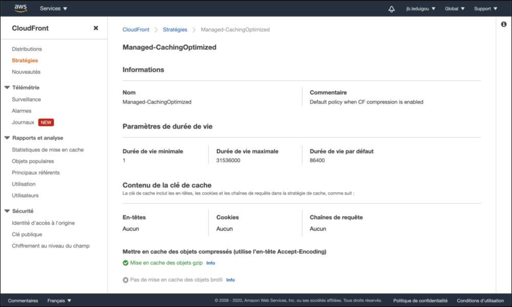512x307 pixels.
Task: Select the max TTL value 31536000
Action: [228, 160]
